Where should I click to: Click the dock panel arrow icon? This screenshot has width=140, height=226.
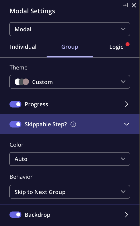point(125,5)
